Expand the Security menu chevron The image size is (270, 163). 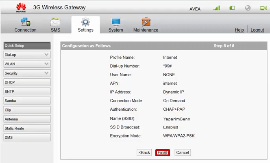46,73
